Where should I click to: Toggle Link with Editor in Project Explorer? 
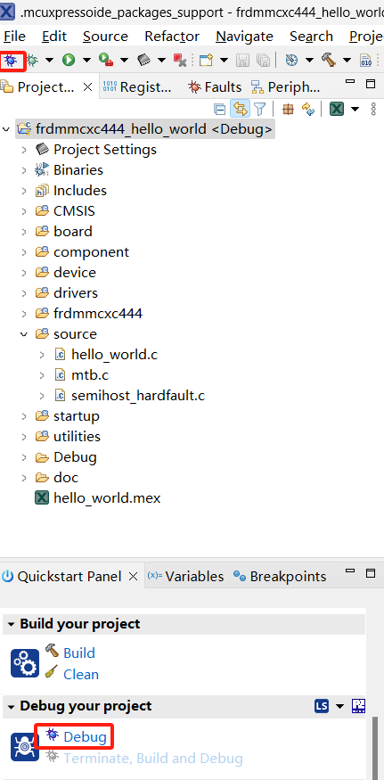(241, 109)
